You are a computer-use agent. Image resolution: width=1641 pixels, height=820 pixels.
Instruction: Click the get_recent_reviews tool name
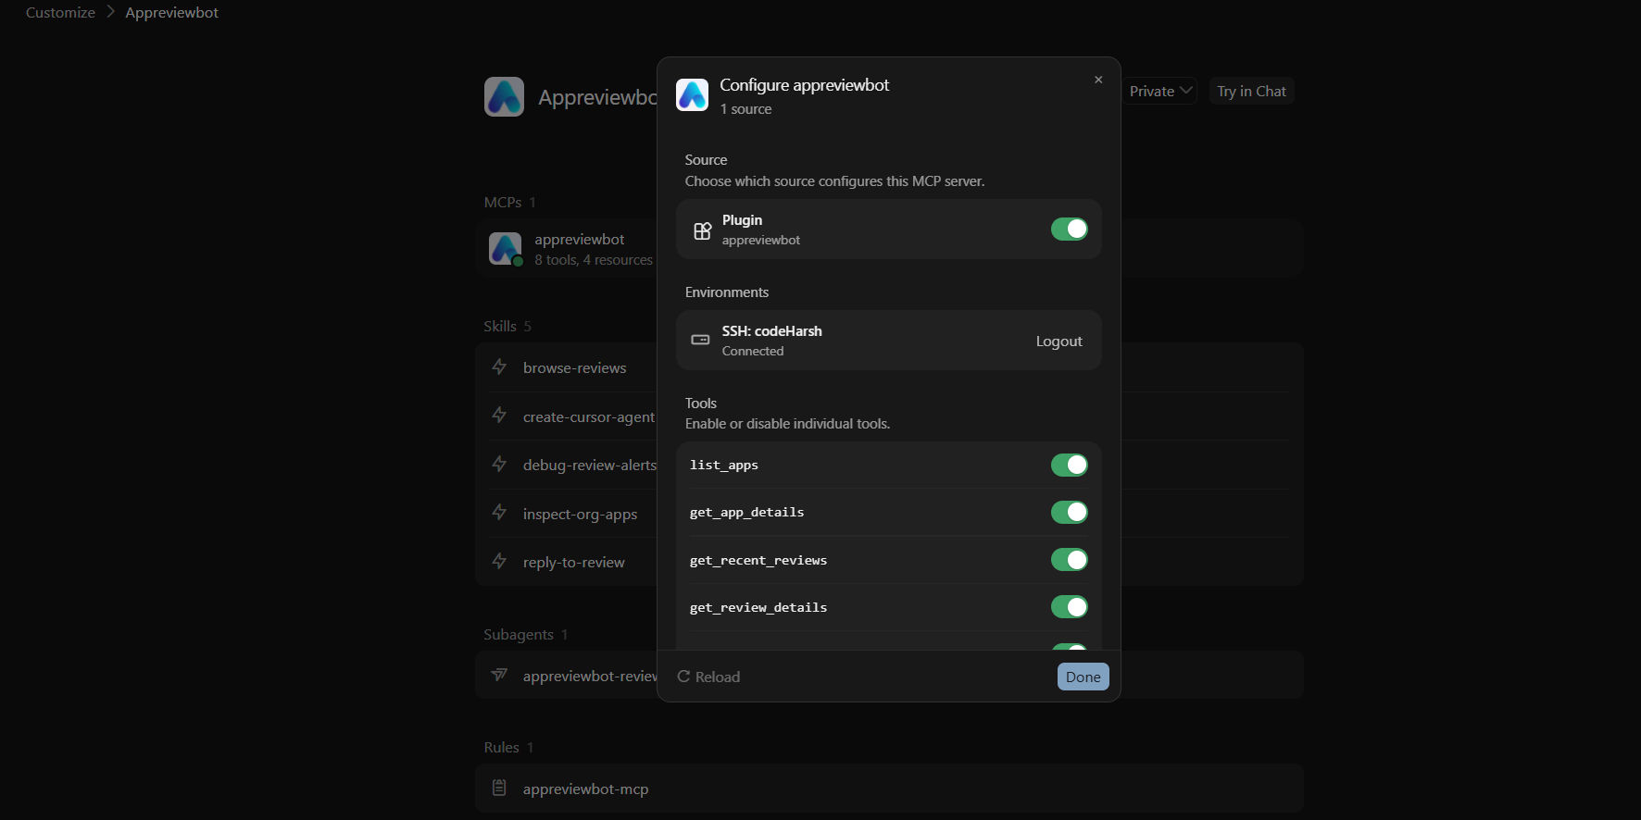tap(758, 560)
